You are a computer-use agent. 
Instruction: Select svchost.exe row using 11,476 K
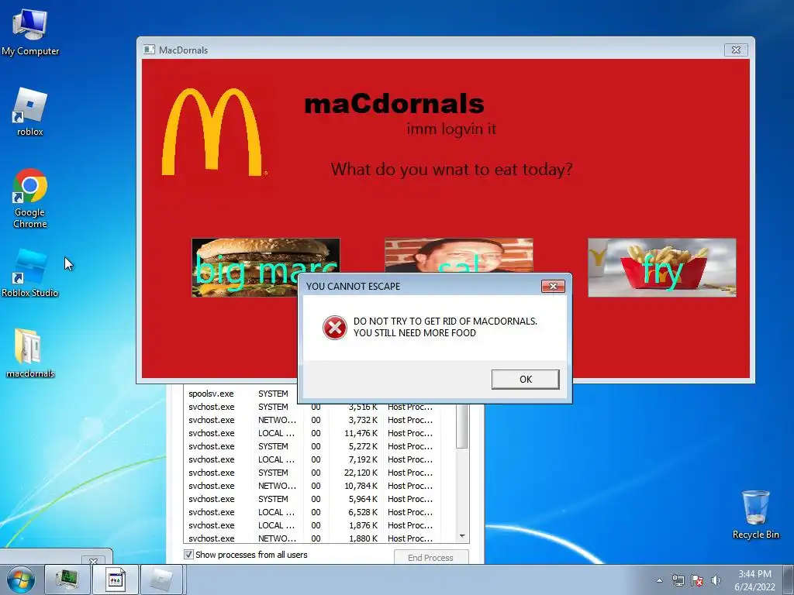tap(319, 433)
